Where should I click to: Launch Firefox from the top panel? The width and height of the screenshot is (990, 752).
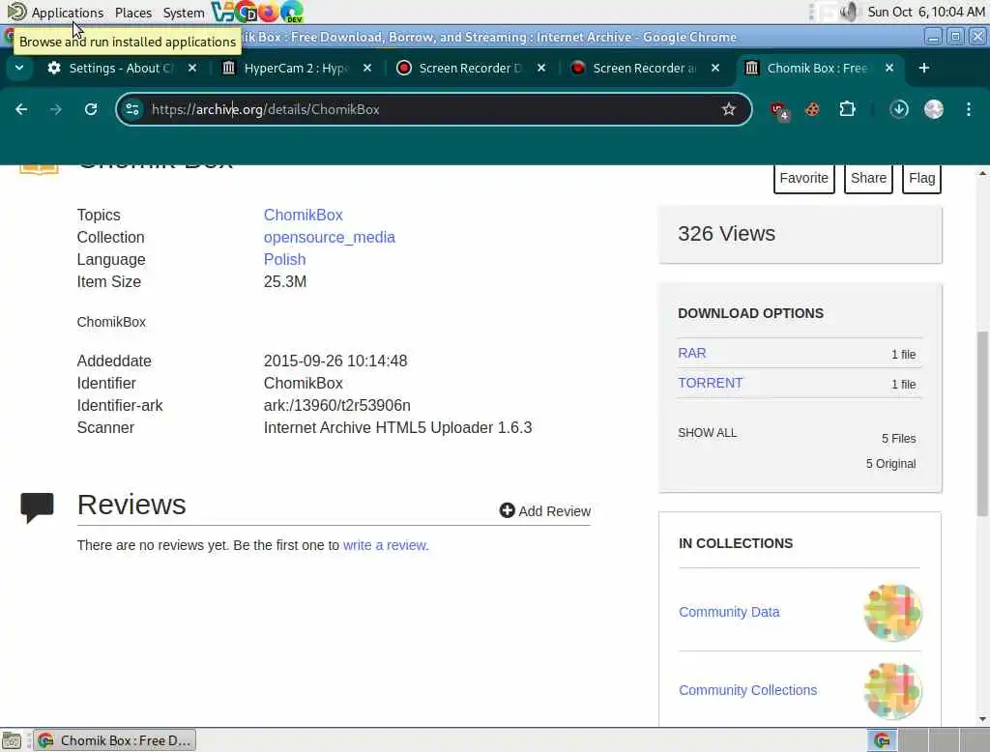pyautogui.click(x=269, y=12)
